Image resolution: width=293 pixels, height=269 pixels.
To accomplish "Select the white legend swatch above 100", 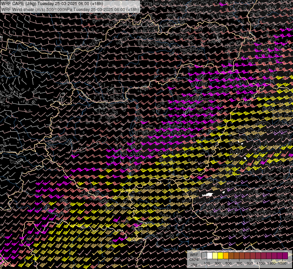I will click(x=210, y=256).
